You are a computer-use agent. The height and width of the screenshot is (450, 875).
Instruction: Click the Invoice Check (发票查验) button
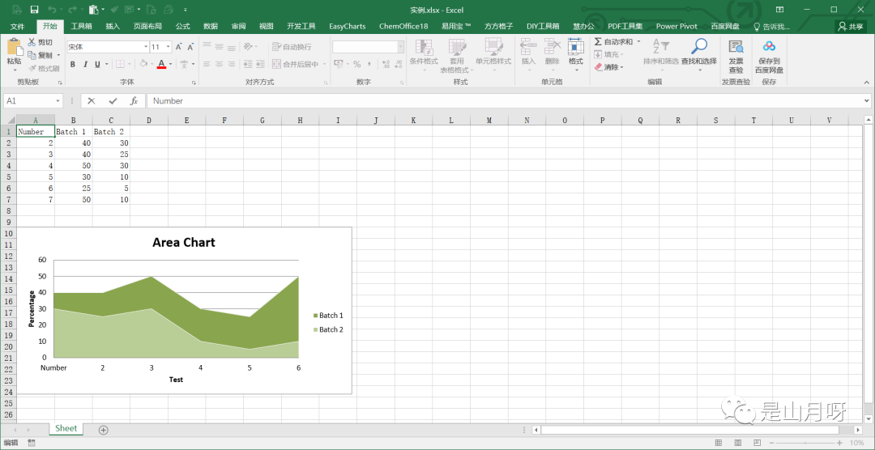point(736,56)
